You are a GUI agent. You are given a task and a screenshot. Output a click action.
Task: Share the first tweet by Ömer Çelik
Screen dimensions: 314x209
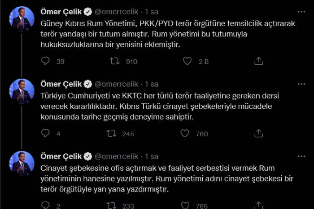pyautogui.click(x=258, y=61)
